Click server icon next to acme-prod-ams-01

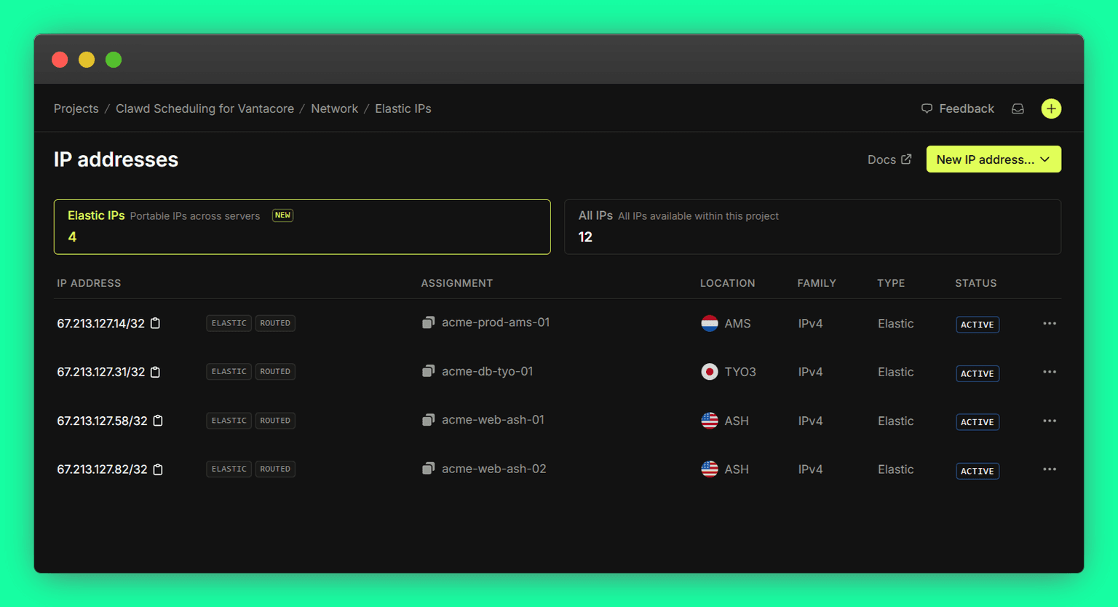point(429,322)
